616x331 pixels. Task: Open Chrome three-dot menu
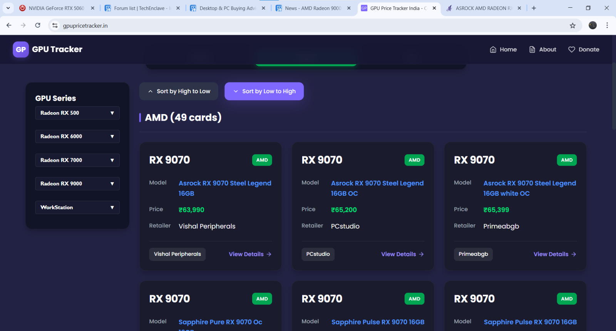(x=607, y=25)
